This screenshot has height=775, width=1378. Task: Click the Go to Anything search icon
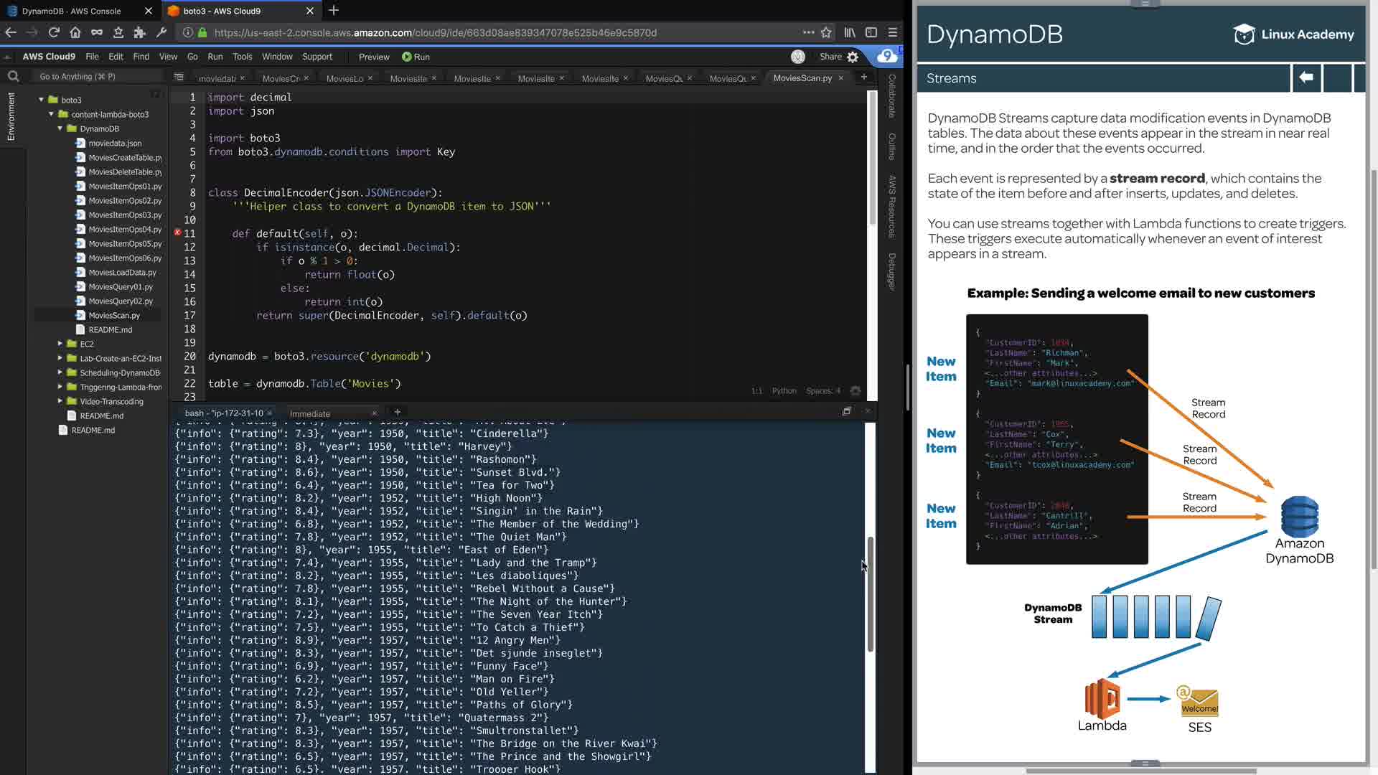13,76
